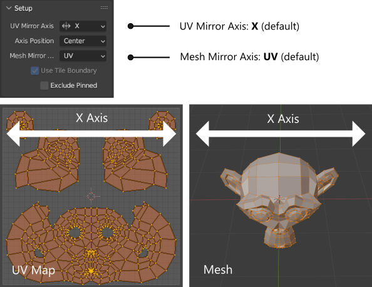Enable the Exclude Pinned checkbox
Screen dimensions: 372x287
click(44, 85)
